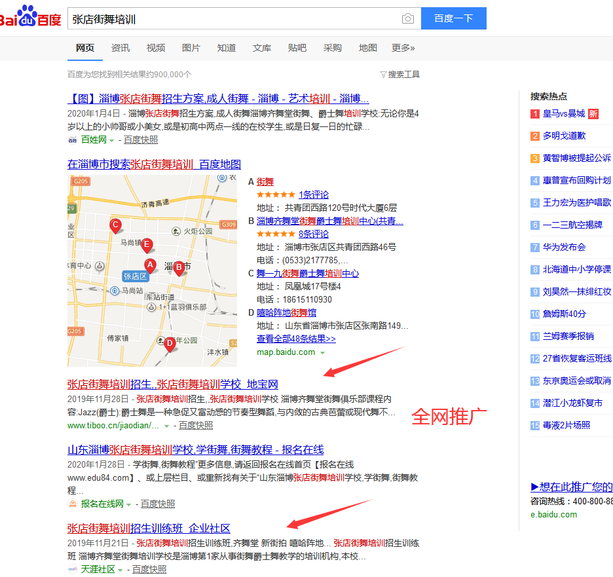613x577 pixels.
Task: Click the 百姓网 site favicon
Action: click(x=72, y=140)
